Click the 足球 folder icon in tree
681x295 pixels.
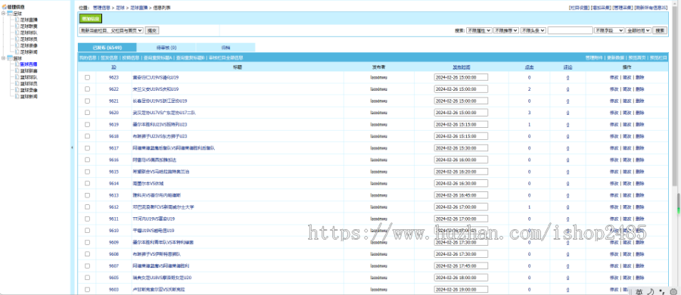tap(10, 14)
